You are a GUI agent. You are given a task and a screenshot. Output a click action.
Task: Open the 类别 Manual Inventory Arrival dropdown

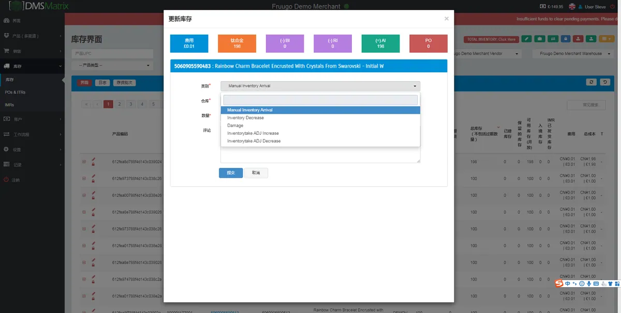[320, 86]
